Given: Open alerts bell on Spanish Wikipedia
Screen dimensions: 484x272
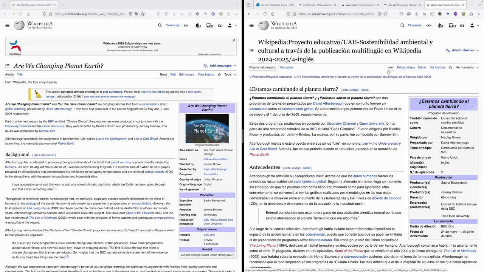Looking at the screenshot, I should point(440,25).
